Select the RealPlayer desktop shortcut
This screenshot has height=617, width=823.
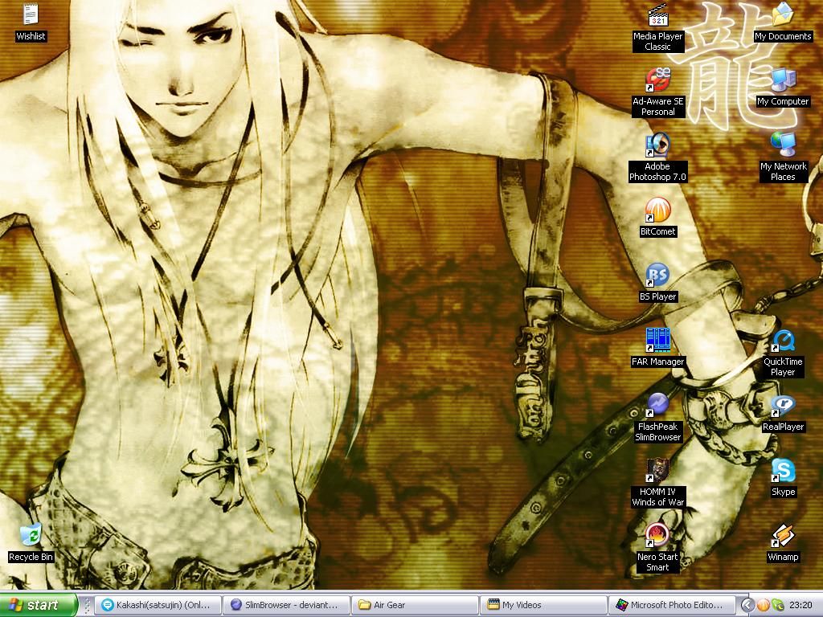point(783,412)
